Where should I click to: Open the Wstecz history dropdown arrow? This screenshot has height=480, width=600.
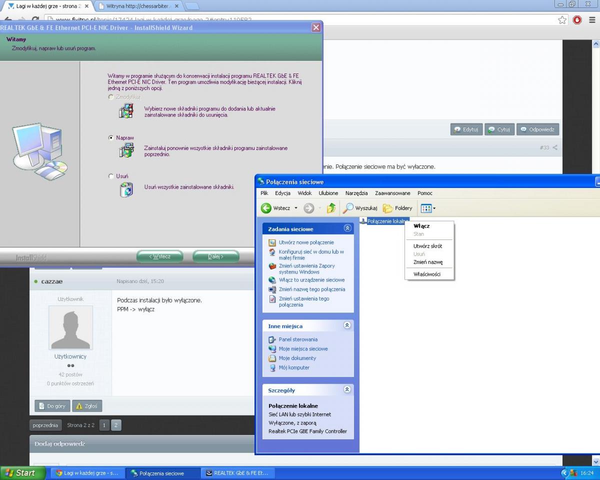[296, 208]
